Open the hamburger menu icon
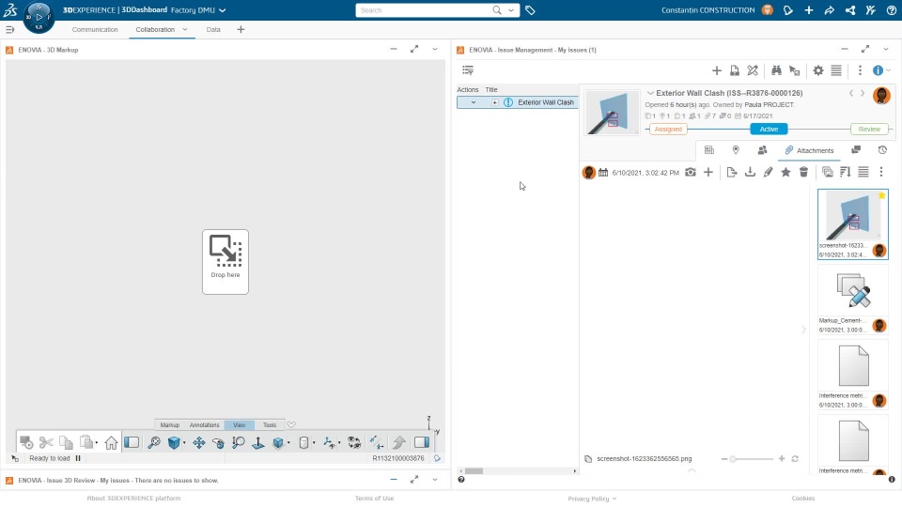Viewport: 902px width, 507px height. click(9, 29)
